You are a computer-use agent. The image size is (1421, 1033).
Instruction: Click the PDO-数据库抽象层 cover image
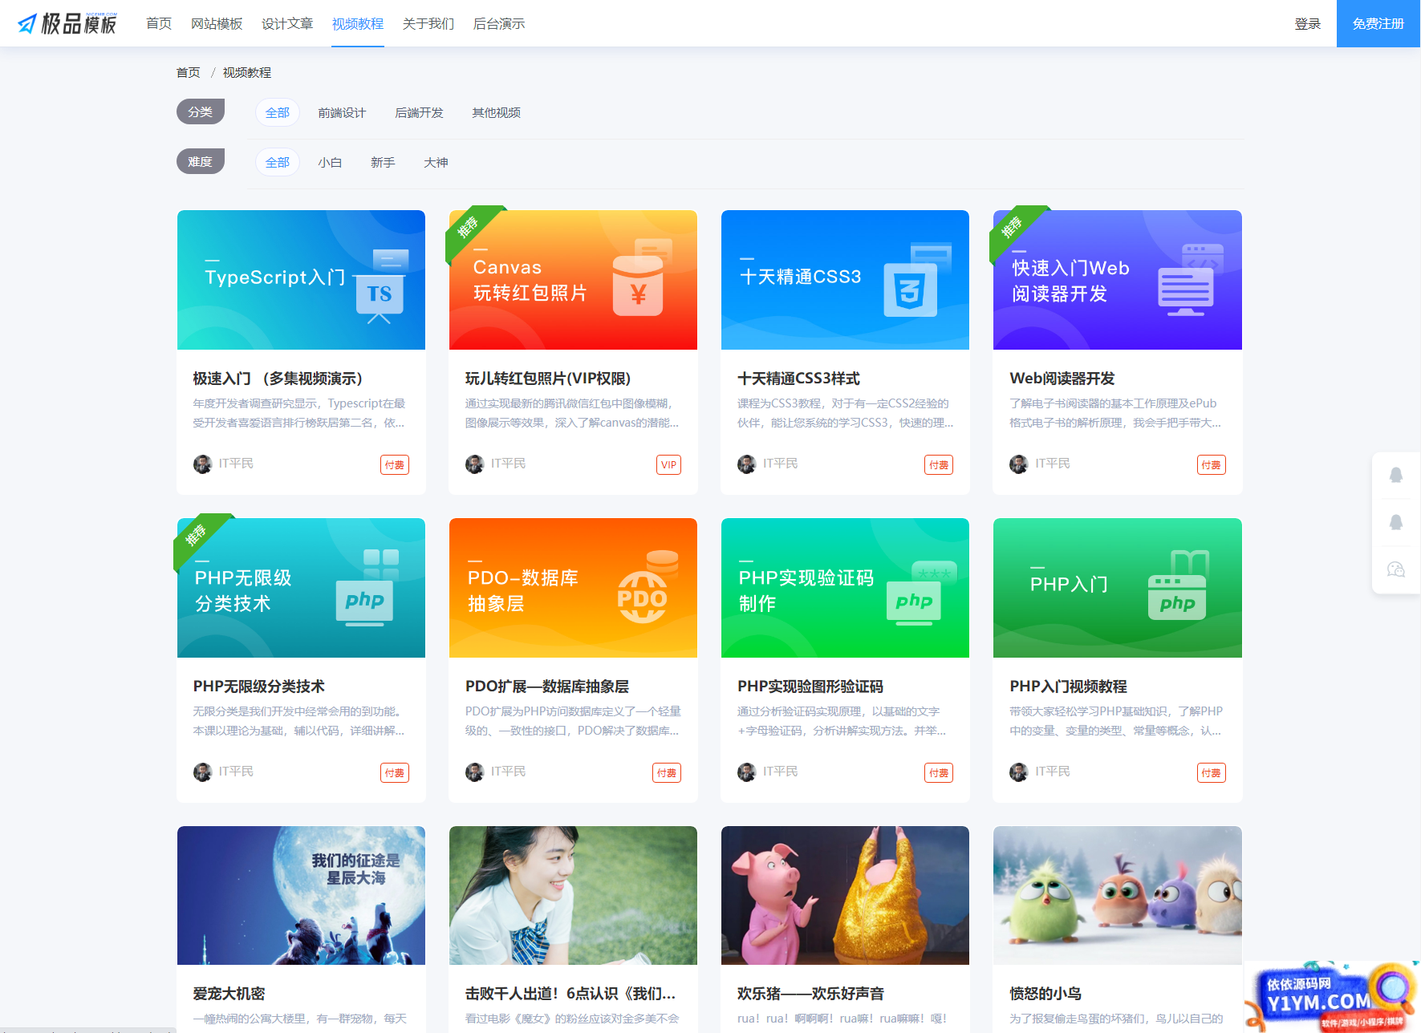(573, 588)
